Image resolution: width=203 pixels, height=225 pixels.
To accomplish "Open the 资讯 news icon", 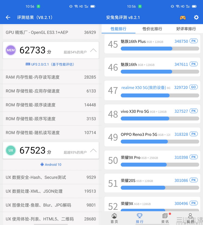I will (165, 216).
